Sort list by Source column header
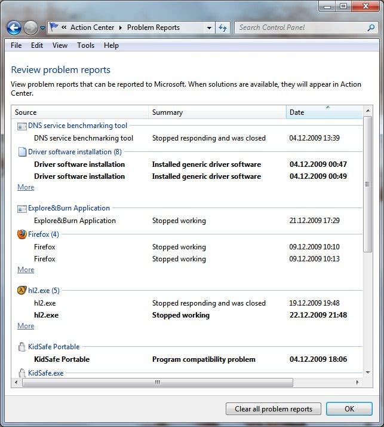384x427 pixels. (x=80, y=112)
